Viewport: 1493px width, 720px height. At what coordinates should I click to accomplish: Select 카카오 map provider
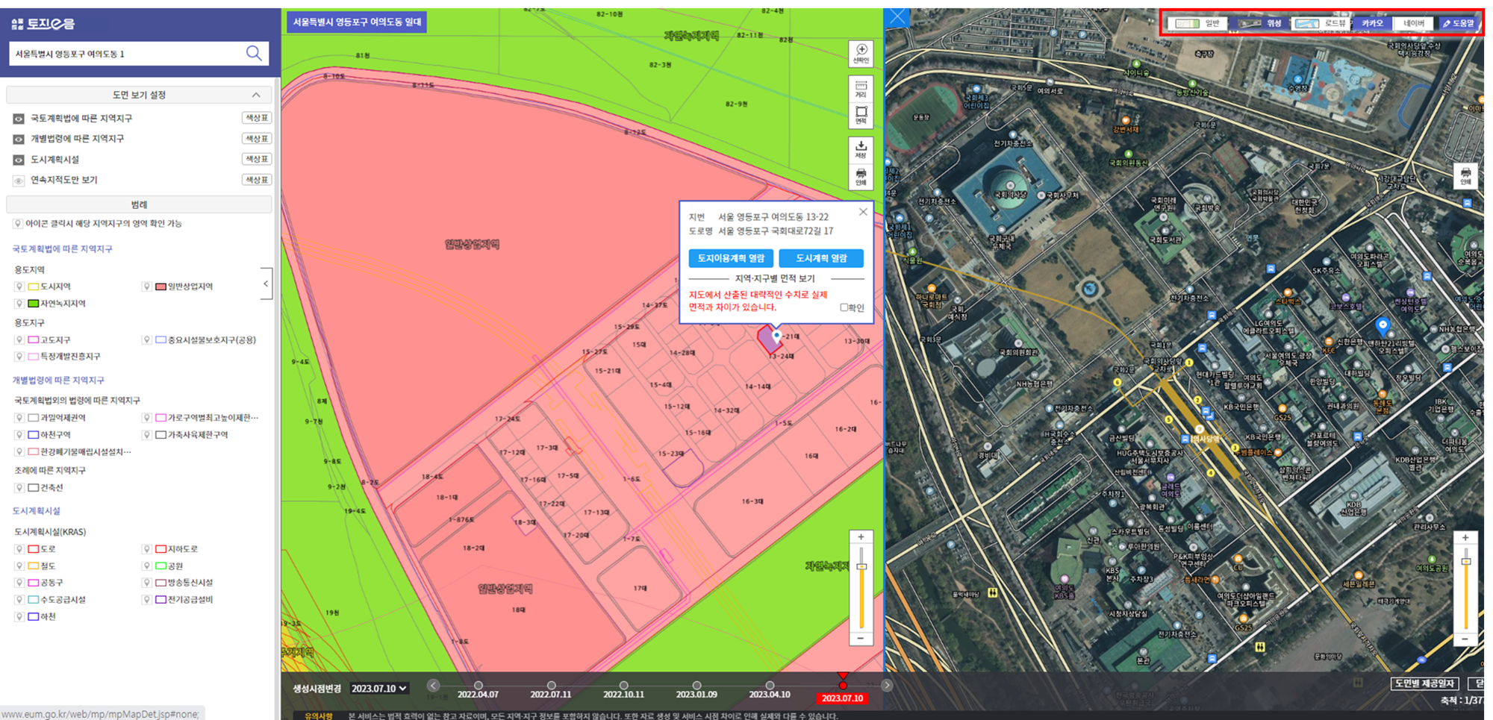click(1372, 23)
